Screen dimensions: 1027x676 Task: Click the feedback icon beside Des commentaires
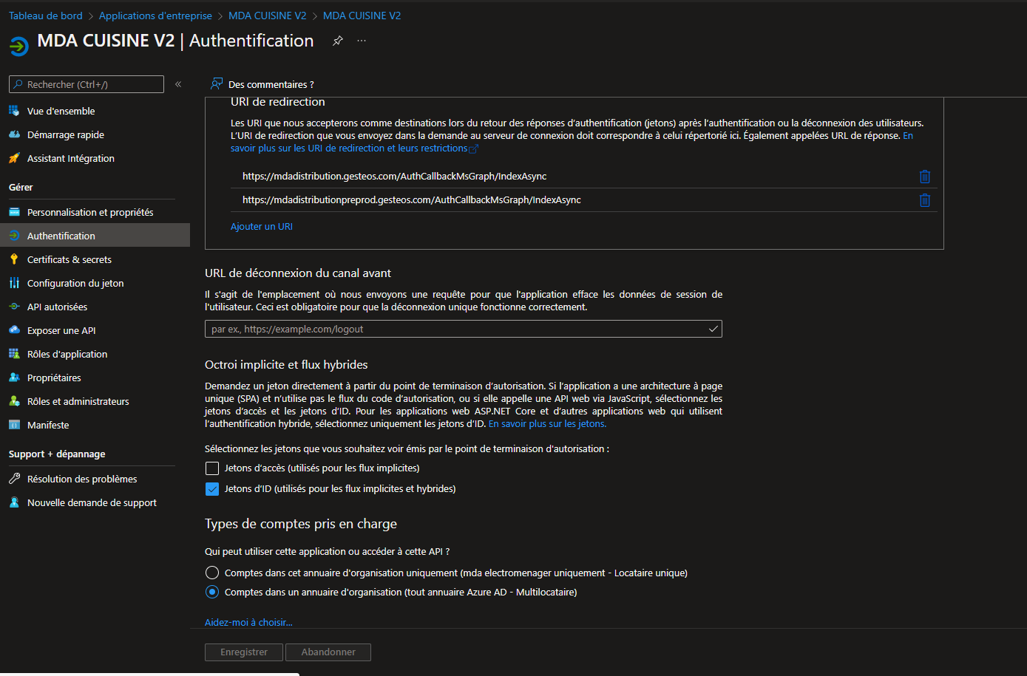(x=217, y=84)
